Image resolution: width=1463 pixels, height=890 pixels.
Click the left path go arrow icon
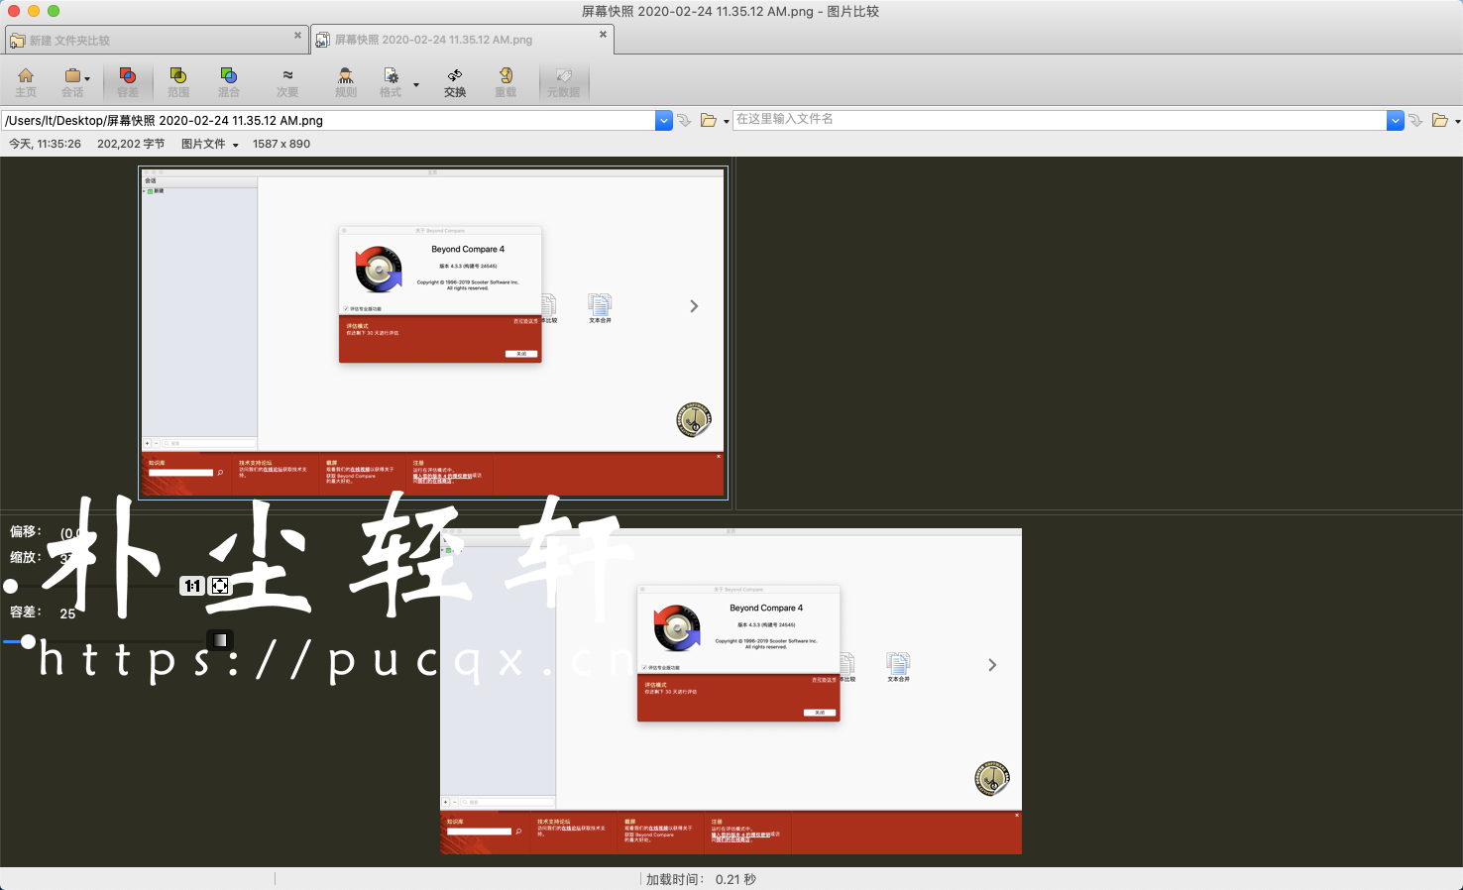coord(684,120)
